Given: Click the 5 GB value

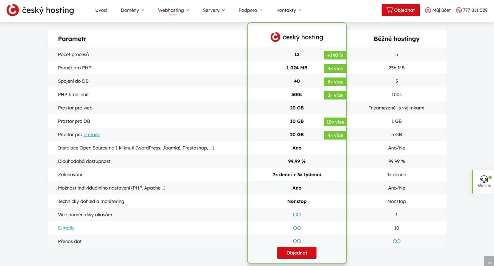Looking at the screenshot, I should pos(397,135).
